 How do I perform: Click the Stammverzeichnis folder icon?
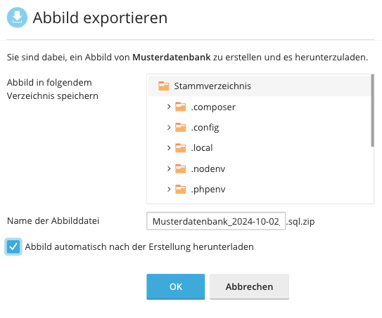(163, 86)
